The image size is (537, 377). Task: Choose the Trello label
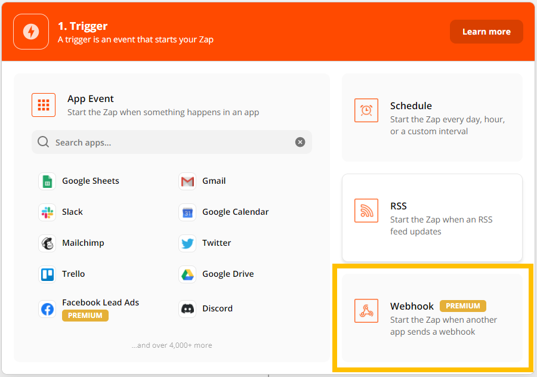tap(73, 274)
